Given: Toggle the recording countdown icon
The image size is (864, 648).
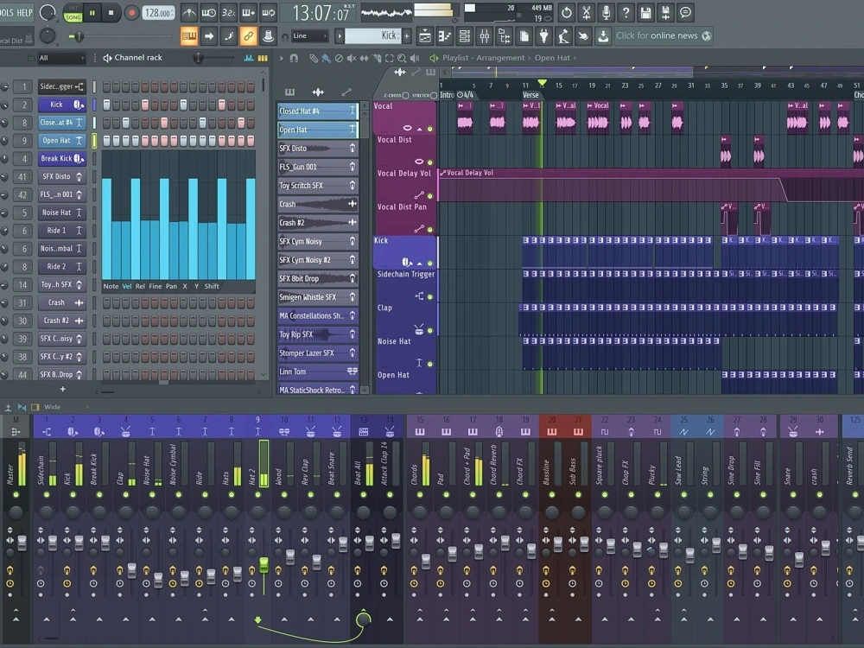Looking at the screenshot, I should (229, 12).
